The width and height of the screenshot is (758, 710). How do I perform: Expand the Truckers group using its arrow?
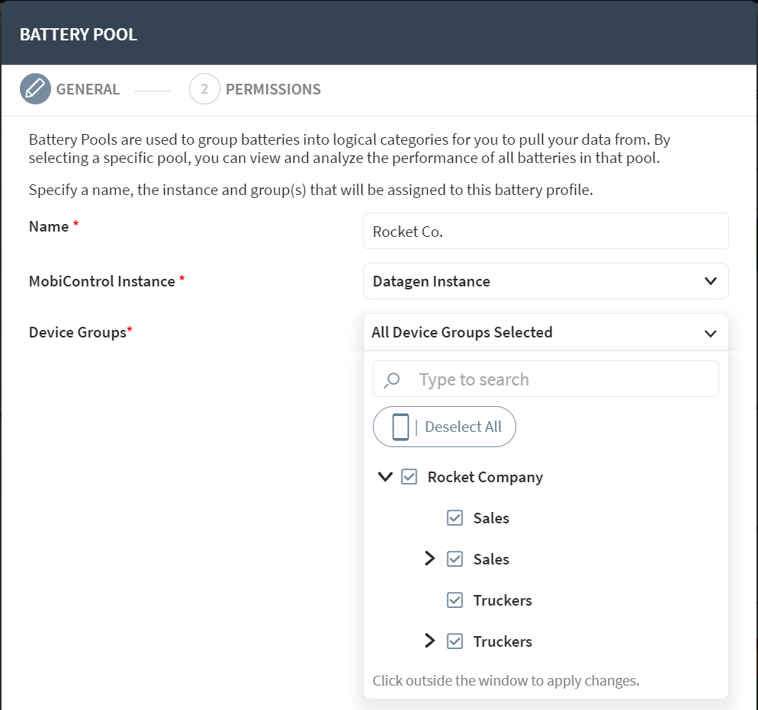click(430, 641)
